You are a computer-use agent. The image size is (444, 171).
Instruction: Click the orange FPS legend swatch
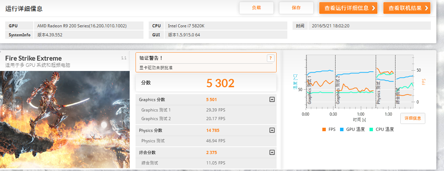pyautogui.click(x=324, y=129)
